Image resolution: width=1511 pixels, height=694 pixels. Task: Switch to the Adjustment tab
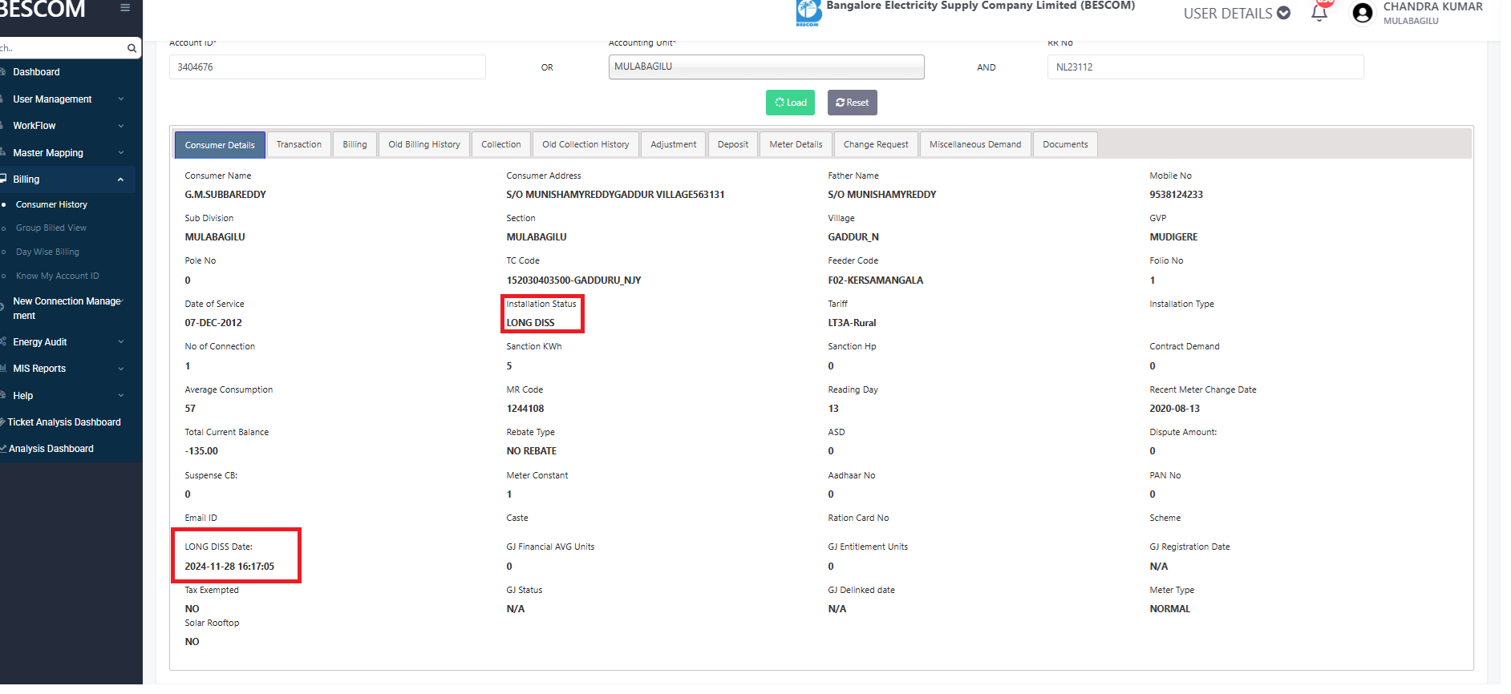click(x=674, y=145)
